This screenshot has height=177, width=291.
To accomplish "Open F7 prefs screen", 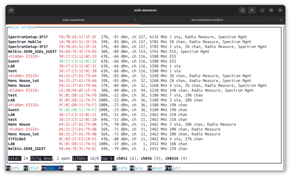I will pos(120,168).
